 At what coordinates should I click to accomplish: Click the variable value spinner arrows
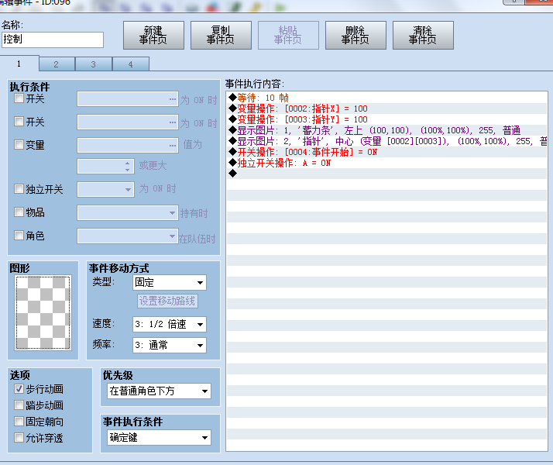click(128, 167)
